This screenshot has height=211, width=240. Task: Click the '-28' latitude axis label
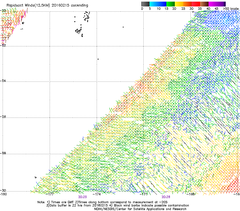click(3, 153)
